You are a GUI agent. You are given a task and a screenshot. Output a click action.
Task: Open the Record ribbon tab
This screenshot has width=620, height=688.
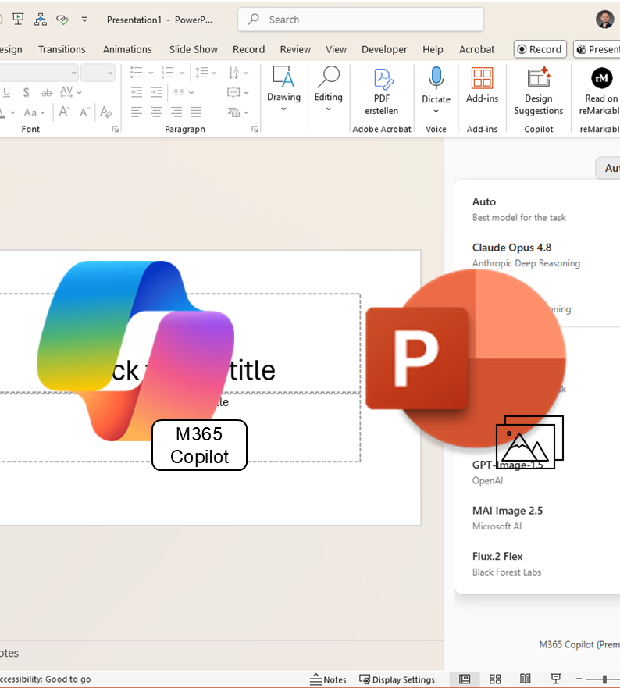click(249, 49)
